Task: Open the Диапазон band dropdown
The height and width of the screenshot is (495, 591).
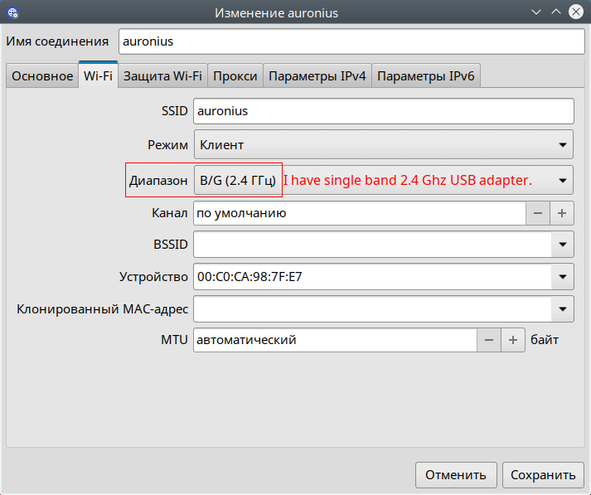Action: [x=384, y=180]
